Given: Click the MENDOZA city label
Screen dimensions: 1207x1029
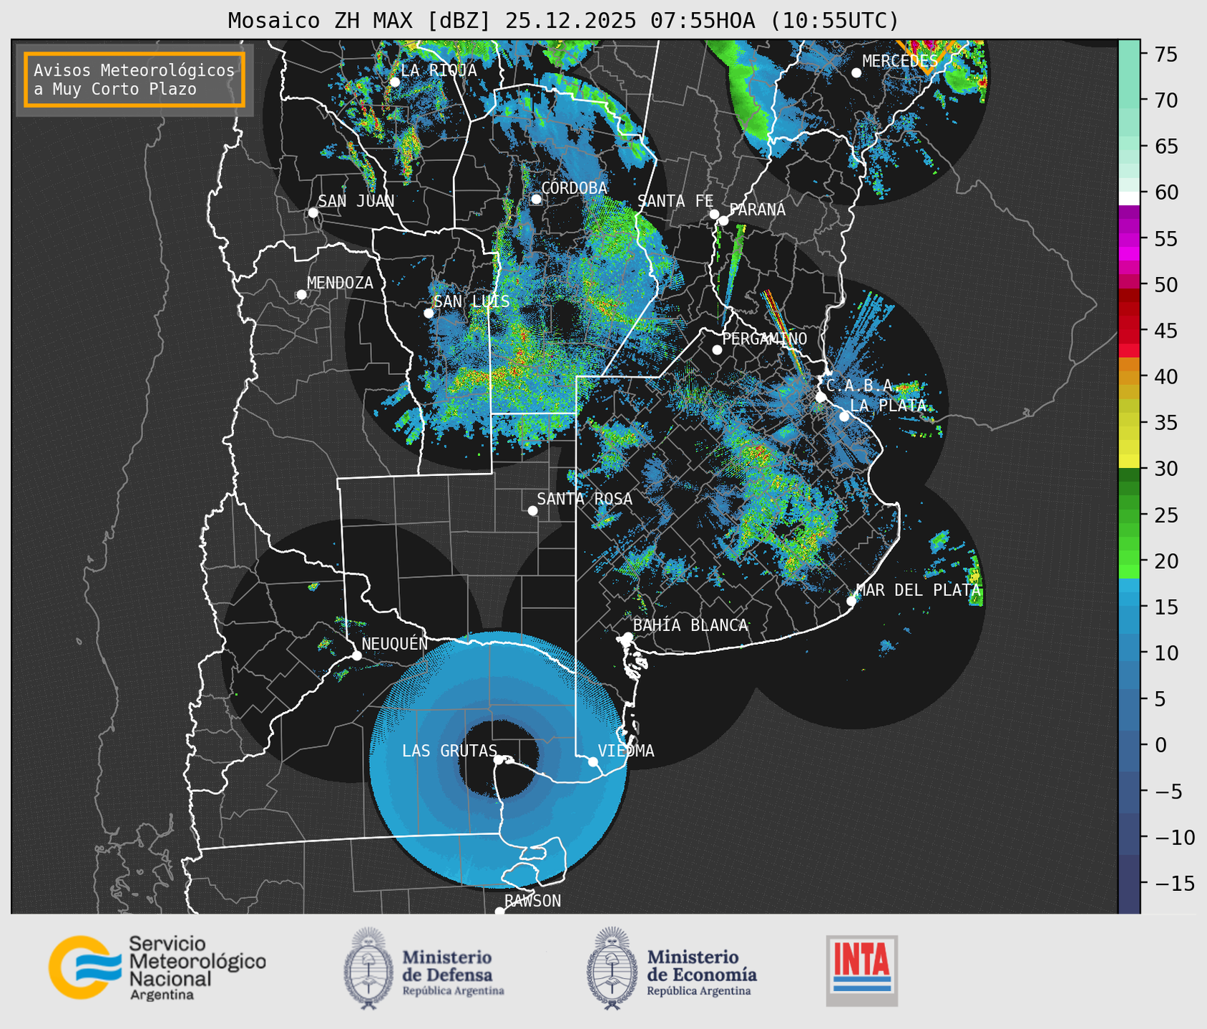Looking at the screenshot, I should pos(340,283).
